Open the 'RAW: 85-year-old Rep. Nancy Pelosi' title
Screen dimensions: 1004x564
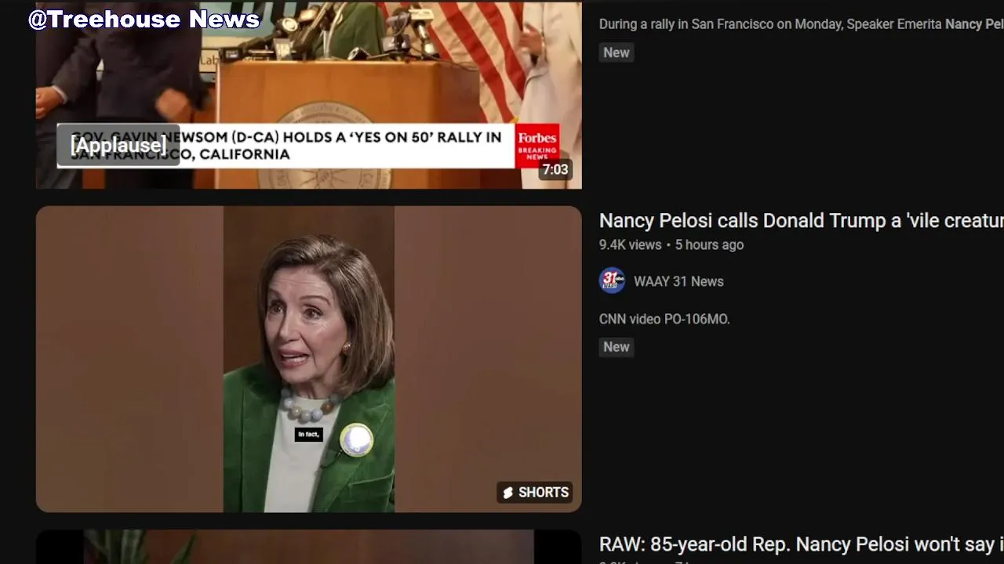801,544
